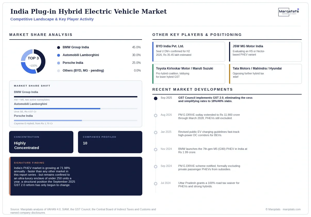Click the Uttar Pradesh road tax waiver entry
311x217 pixels.
(x=209, y=185)
